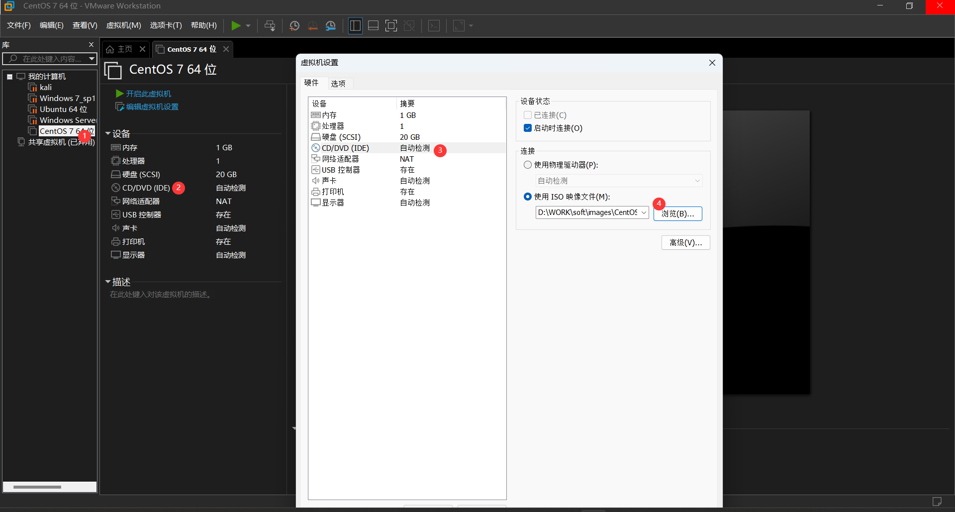Toggle the thumbnail bar icon
This screenshot has height=512, width=955.
coord(373,25)
